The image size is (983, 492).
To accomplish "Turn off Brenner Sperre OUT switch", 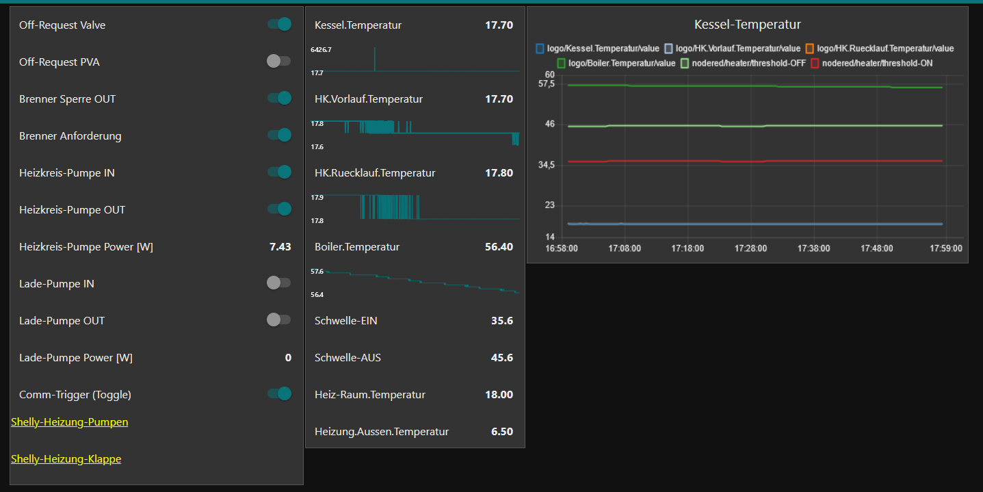I will click(279, 99).
